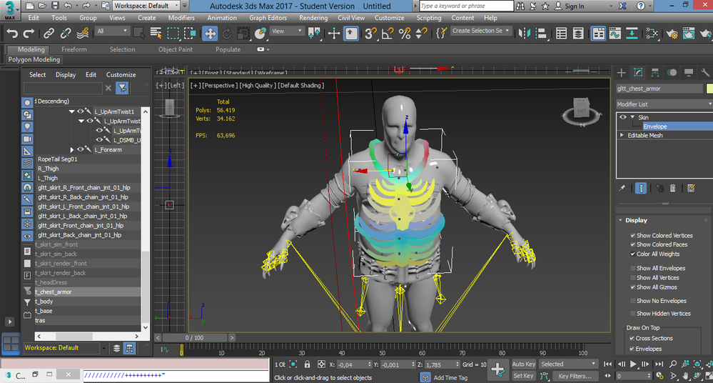The width and height of the screenshot is (713, 383).
Task: Switch to the Freeform ribbon tab
Action: click(74, 49)
